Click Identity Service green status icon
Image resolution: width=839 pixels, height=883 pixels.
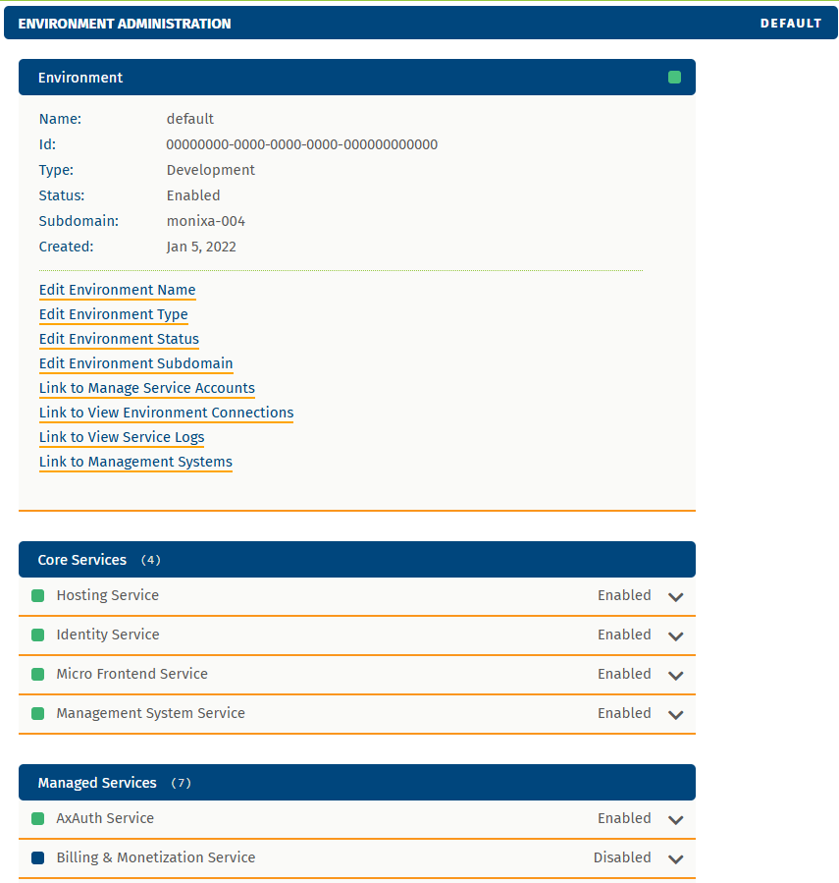(38, 635)
